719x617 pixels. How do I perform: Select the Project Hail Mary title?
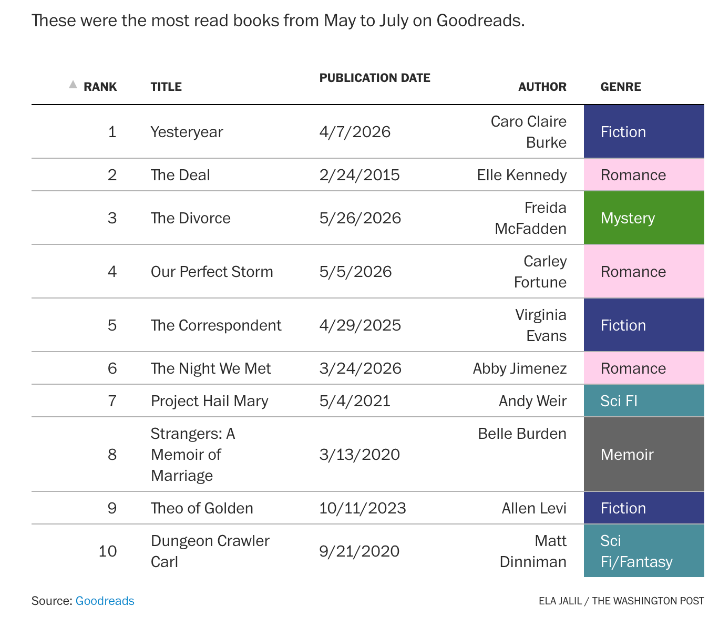tap(209, 401)
